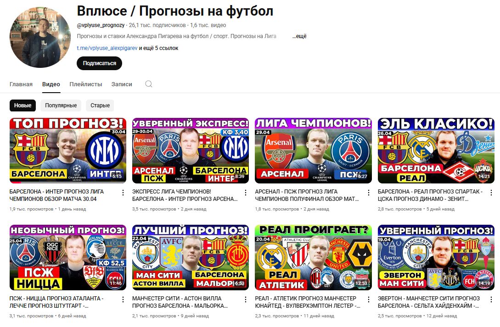
Task: Open options menu for Манчестер Сити - Астон Вилла video
Action: click(246, 299)
